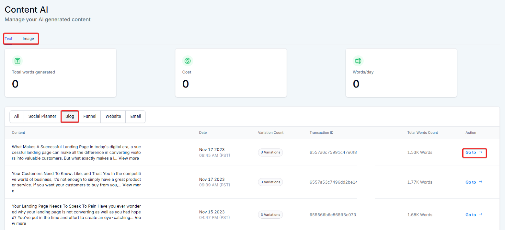This screenshot has width=505, height=230.
Task: Click View more on the Successful Landing Page entry
Action: pyautogui.click(x=129, y=158)
